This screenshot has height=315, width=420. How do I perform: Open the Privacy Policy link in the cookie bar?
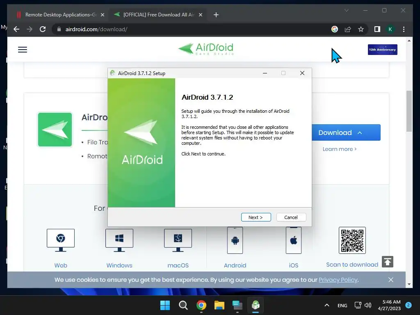[x=338, y=280]
